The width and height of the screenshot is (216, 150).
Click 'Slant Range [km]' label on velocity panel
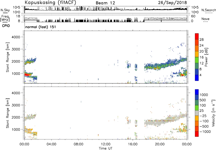(x=8, y=113)
